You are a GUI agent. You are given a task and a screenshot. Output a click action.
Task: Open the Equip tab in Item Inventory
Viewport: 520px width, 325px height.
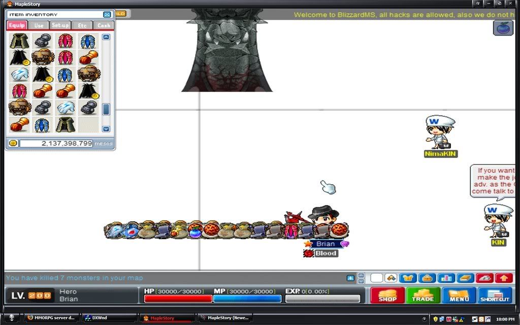pyautogui.click(x=17, y=25)
